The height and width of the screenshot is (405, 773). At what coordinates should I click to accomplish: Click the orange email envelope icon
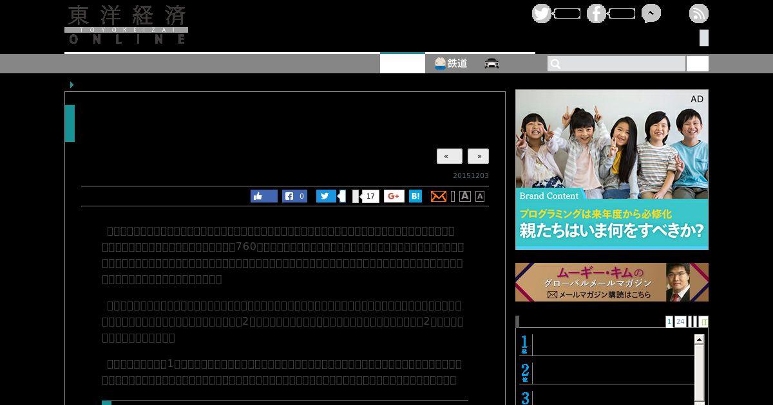click(438, 196)
